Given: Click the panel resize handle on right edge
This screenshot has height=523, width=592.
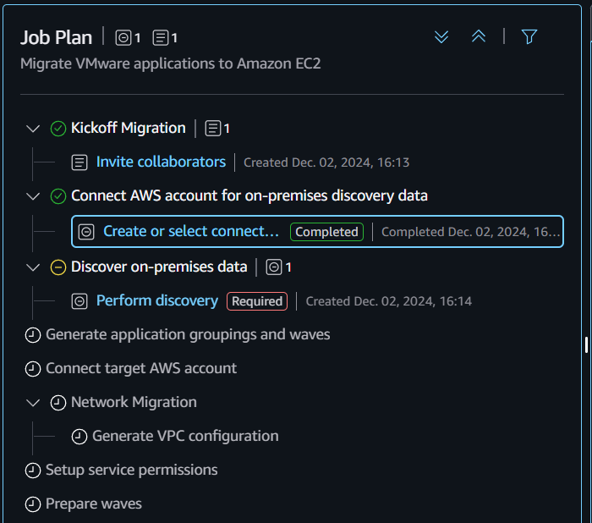Looking at the screenshot, I should coord(586,344).
